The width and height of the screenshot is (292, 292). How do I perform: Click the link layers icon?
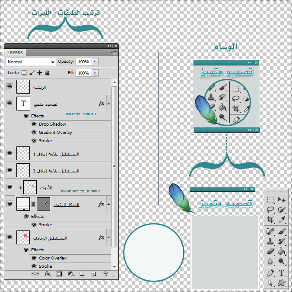pos(35,274)
